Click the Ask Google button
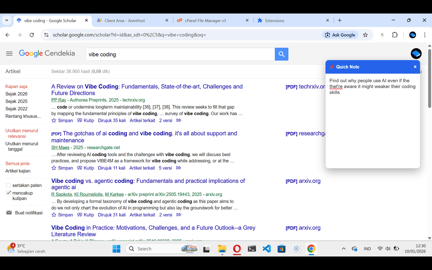Screen dimensions: 432x270 (x=340, y=35)
